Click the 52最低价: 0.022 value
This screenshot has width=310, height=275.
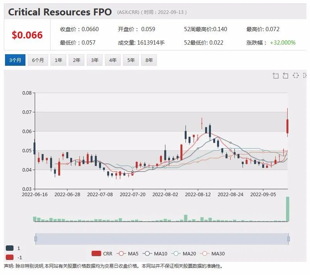204,43
